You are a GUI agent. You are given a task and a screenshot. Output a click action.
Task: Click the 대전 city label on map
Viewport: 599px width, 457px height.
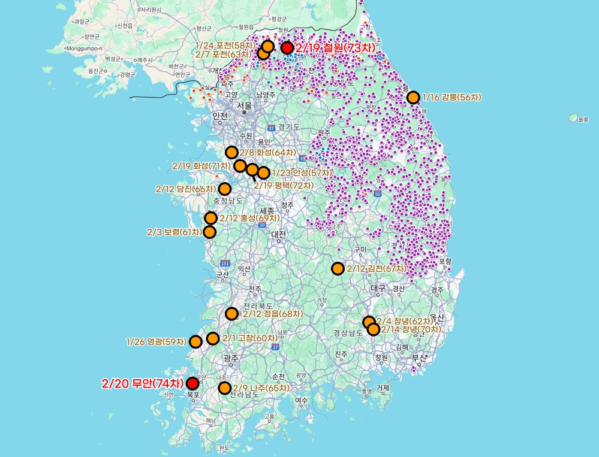point(279,234)
